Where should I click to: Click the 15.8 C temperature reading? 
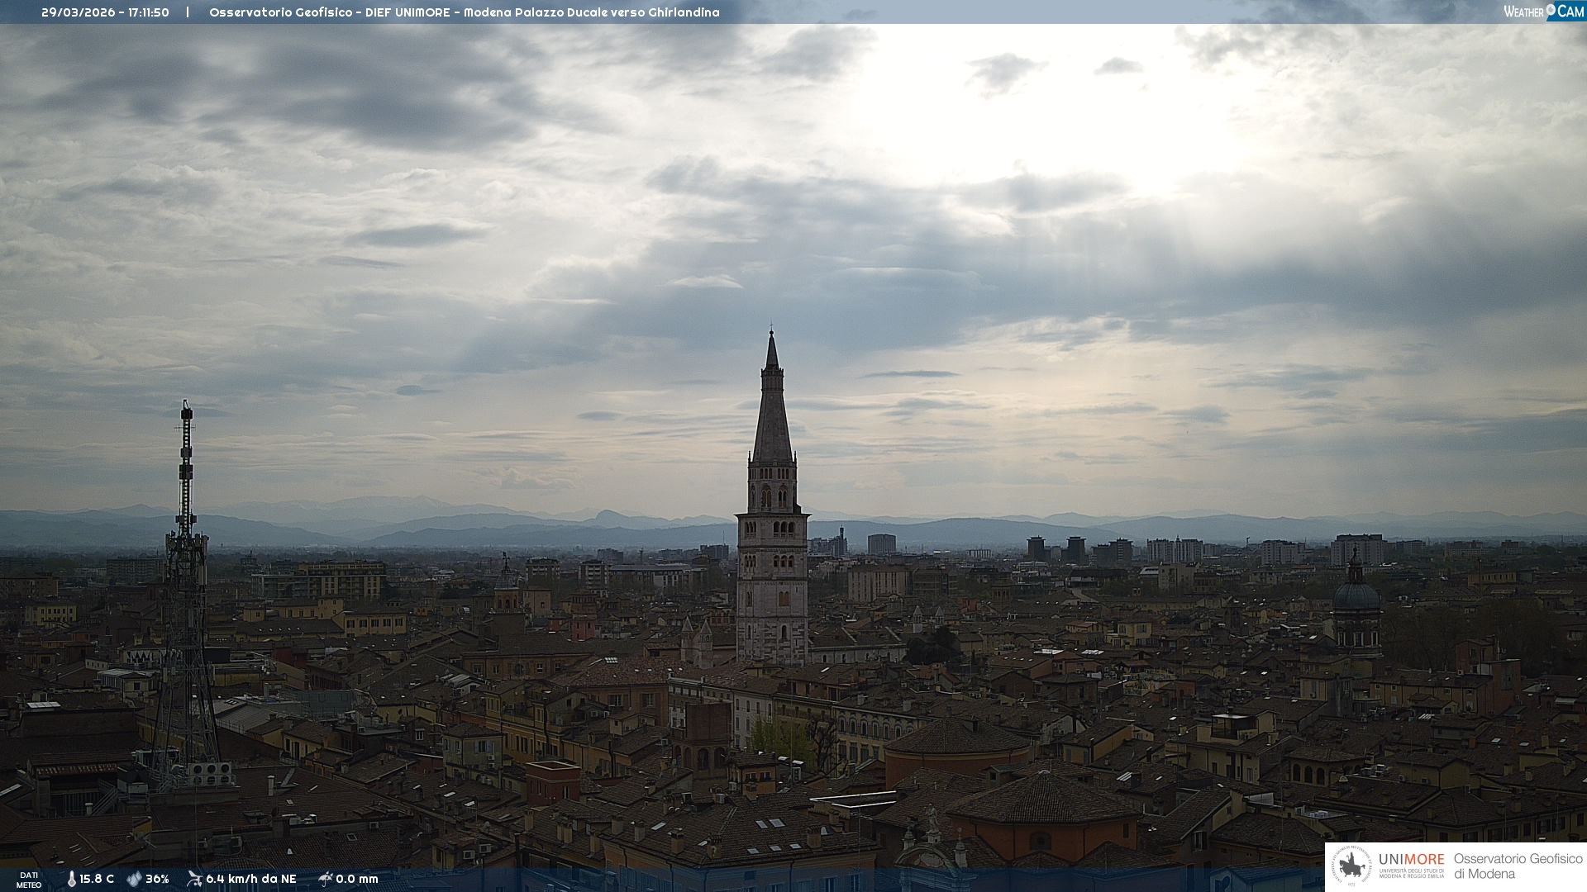point(97,880)
